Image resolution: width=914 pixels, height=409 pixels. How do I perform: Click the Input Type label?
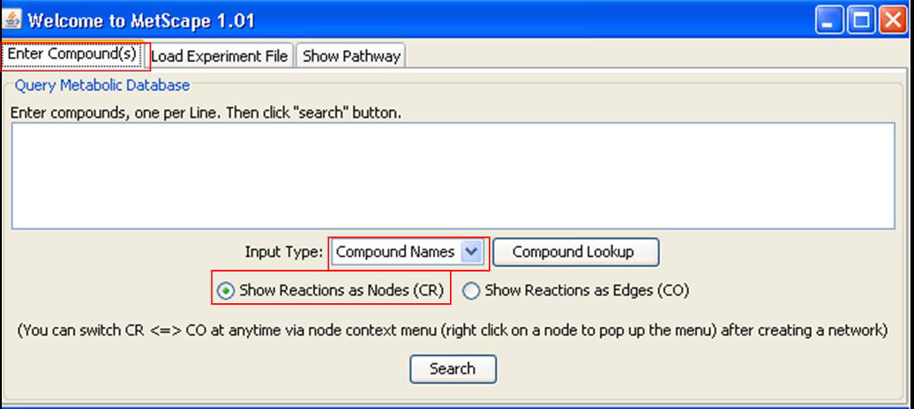pyautogui.click(x=283, y=252)
